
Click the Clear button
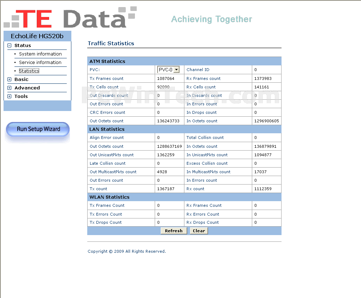pos(199,231)
